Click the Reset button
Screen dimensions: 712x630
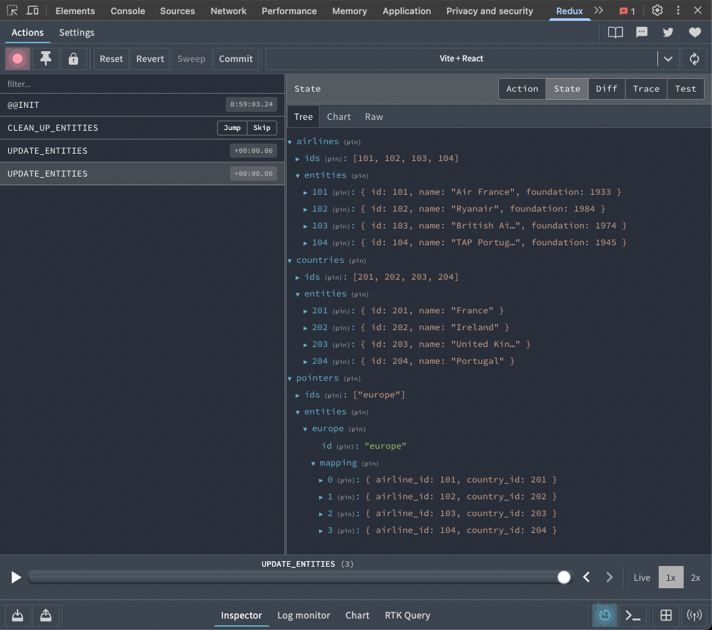click(111, 59)
